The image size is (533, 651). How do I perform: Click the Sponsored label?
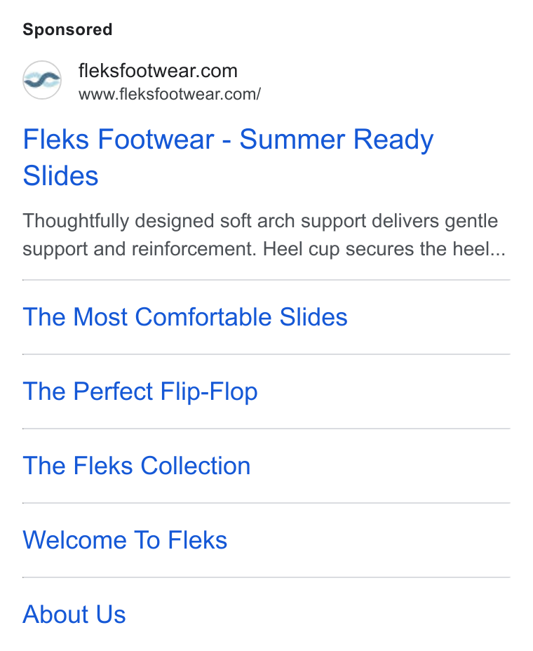pyautogui.click(x=67, y=29)
